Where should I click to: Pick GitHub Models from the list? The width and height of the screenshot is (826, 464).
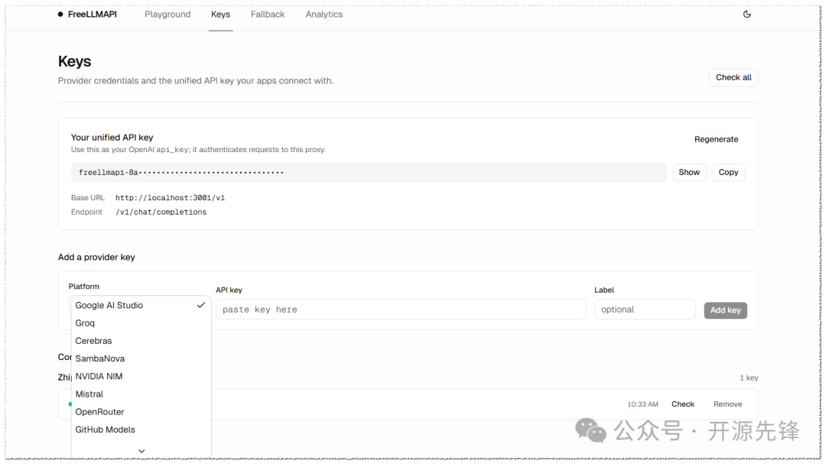(x=141, y=430)
